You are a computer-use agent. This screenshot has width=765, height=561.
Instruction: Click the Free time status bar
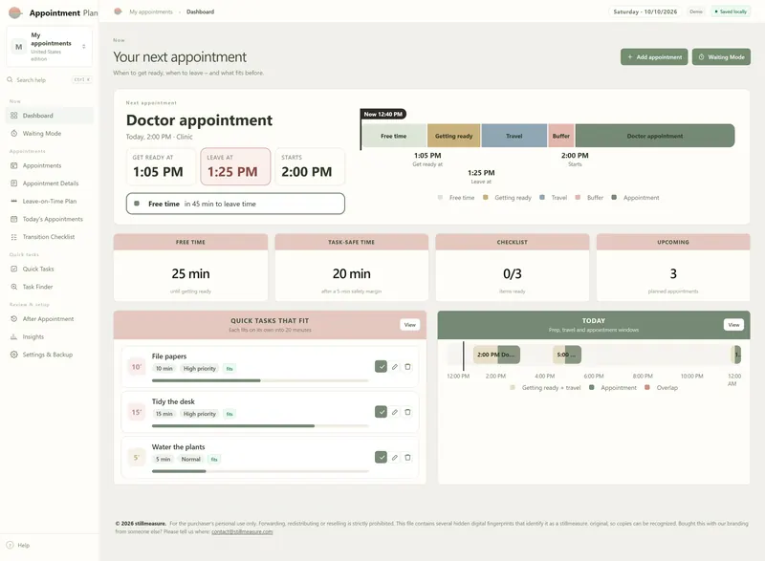(235, 204)
